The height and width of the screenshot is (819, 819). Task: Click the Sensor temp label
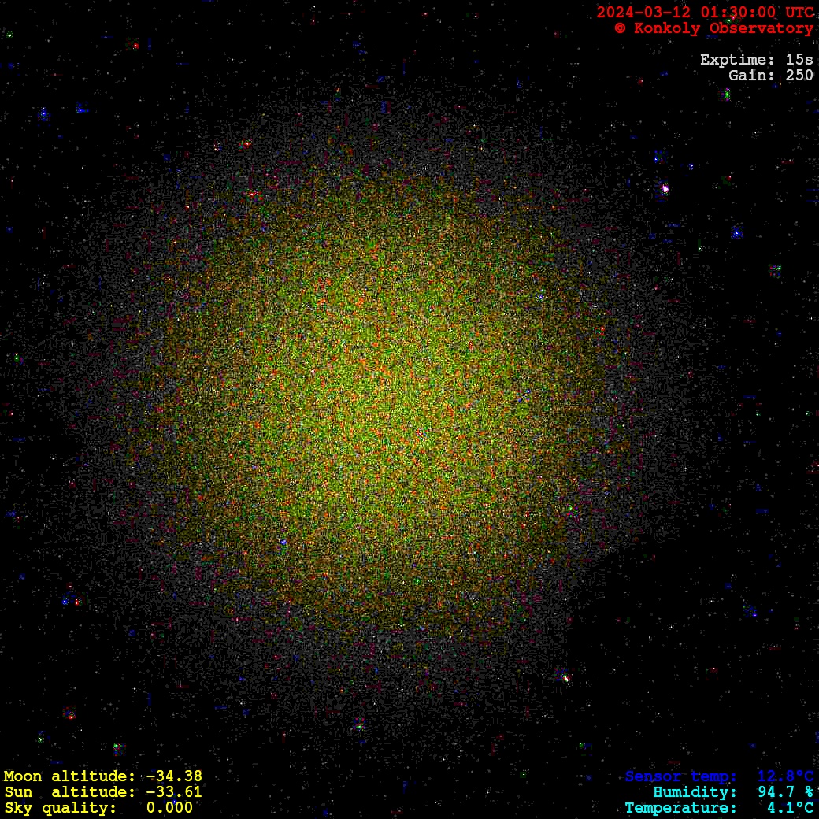[x=681, y=776]
